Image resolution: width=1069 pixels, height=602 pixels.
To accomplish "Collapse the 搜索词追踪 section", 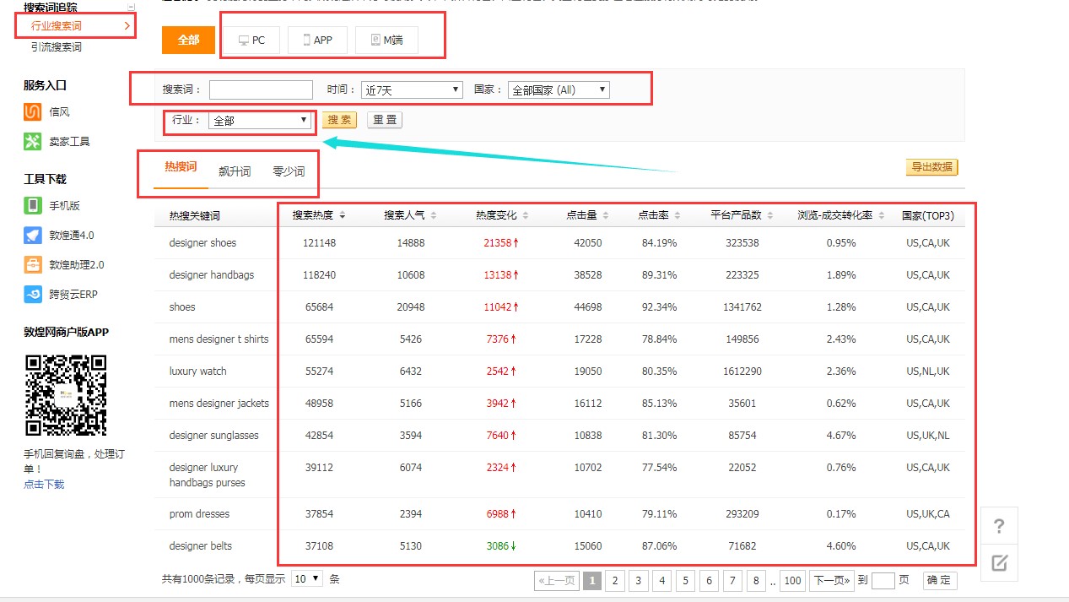I will pyautogui.click(x=131, y=7).
